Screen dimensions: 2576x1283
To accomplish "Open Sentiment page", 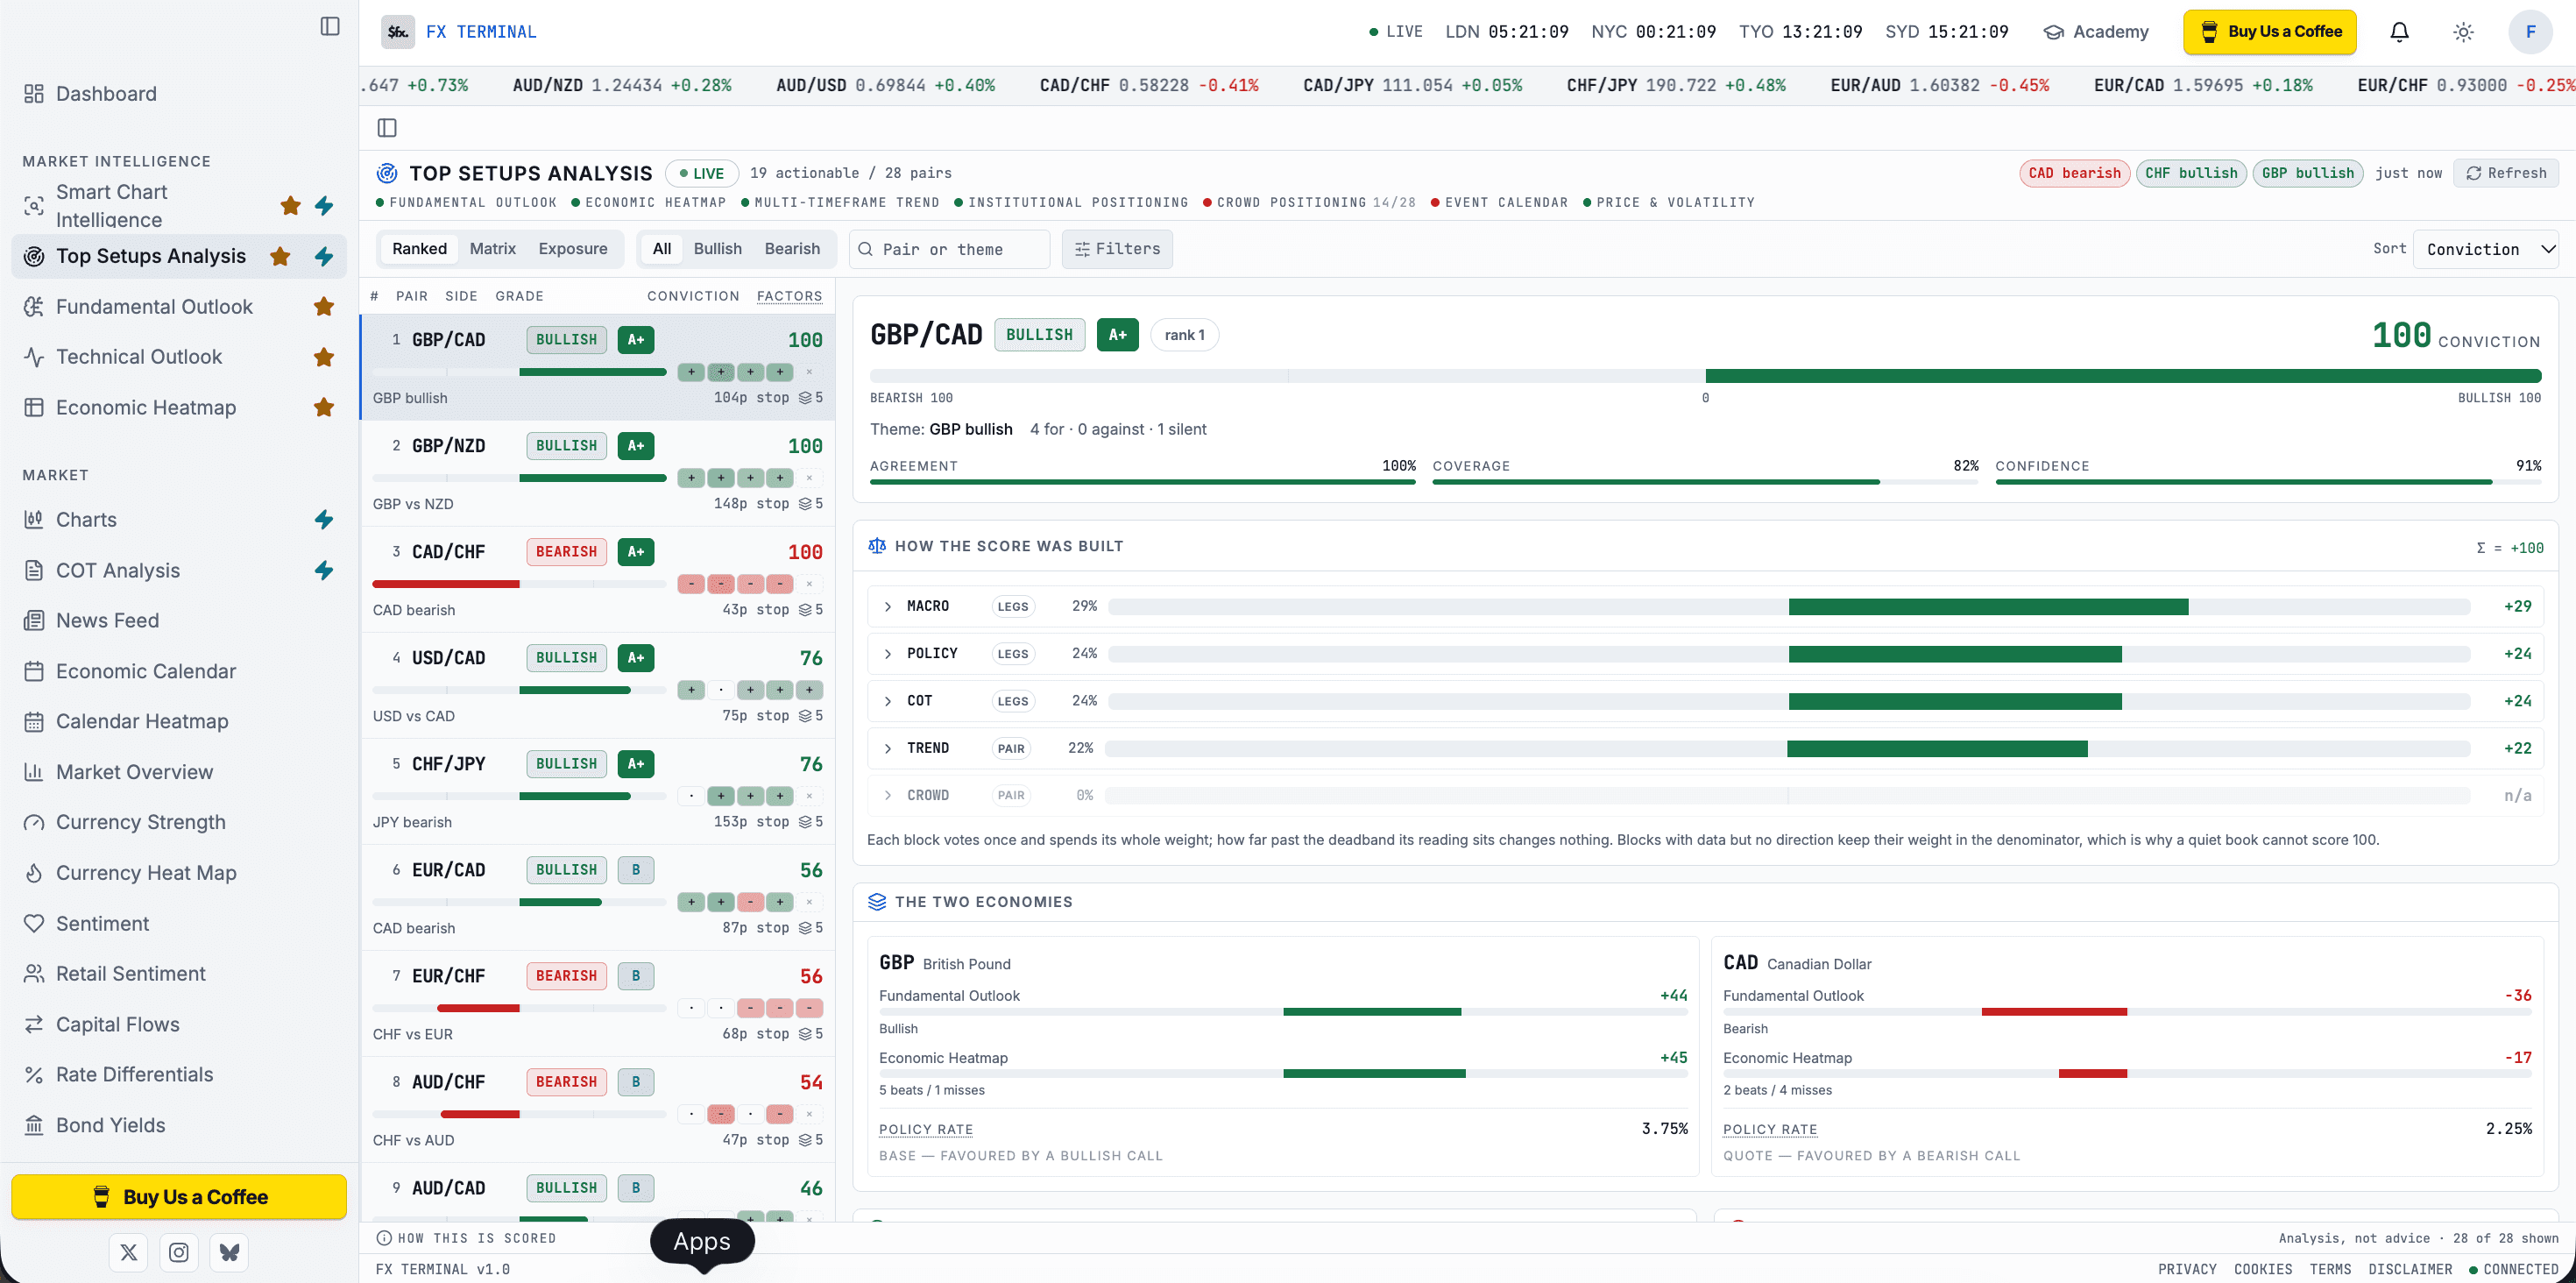I will tap(102, 924).
